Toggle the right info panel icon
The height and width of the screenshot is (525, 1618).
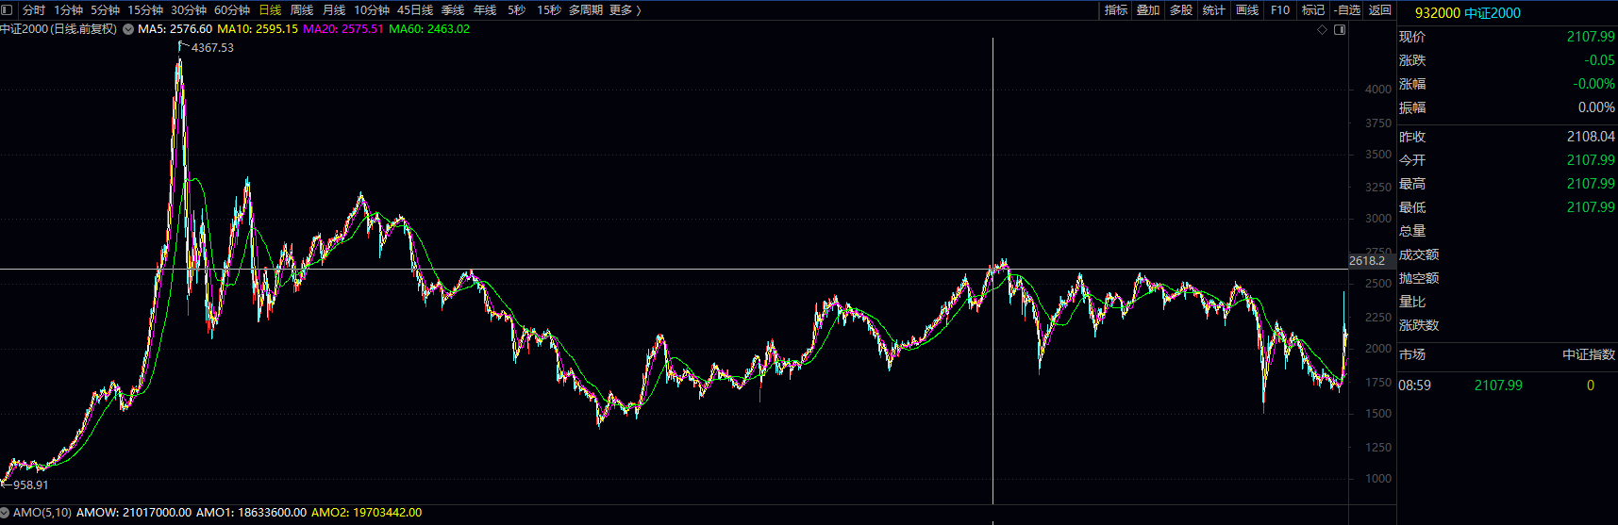(x=1340, y=30)
